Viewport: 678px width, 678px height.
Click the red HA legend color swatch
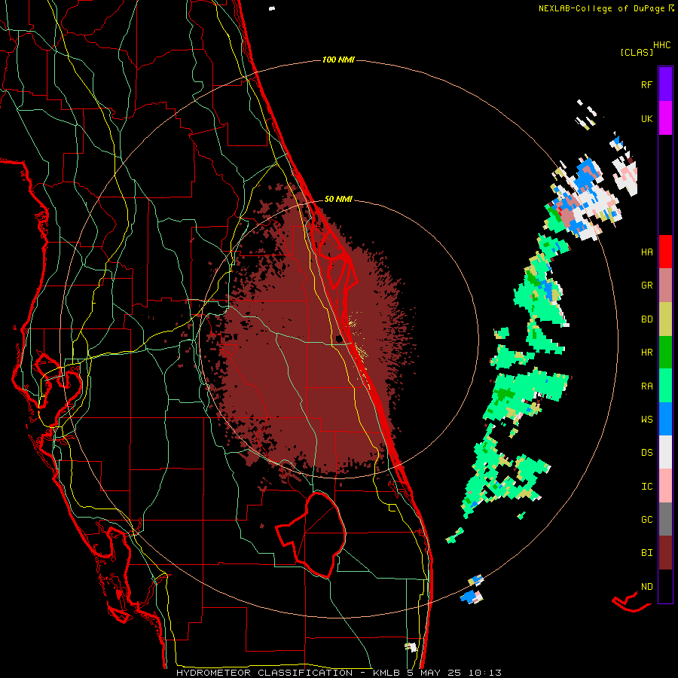[665, 252]
